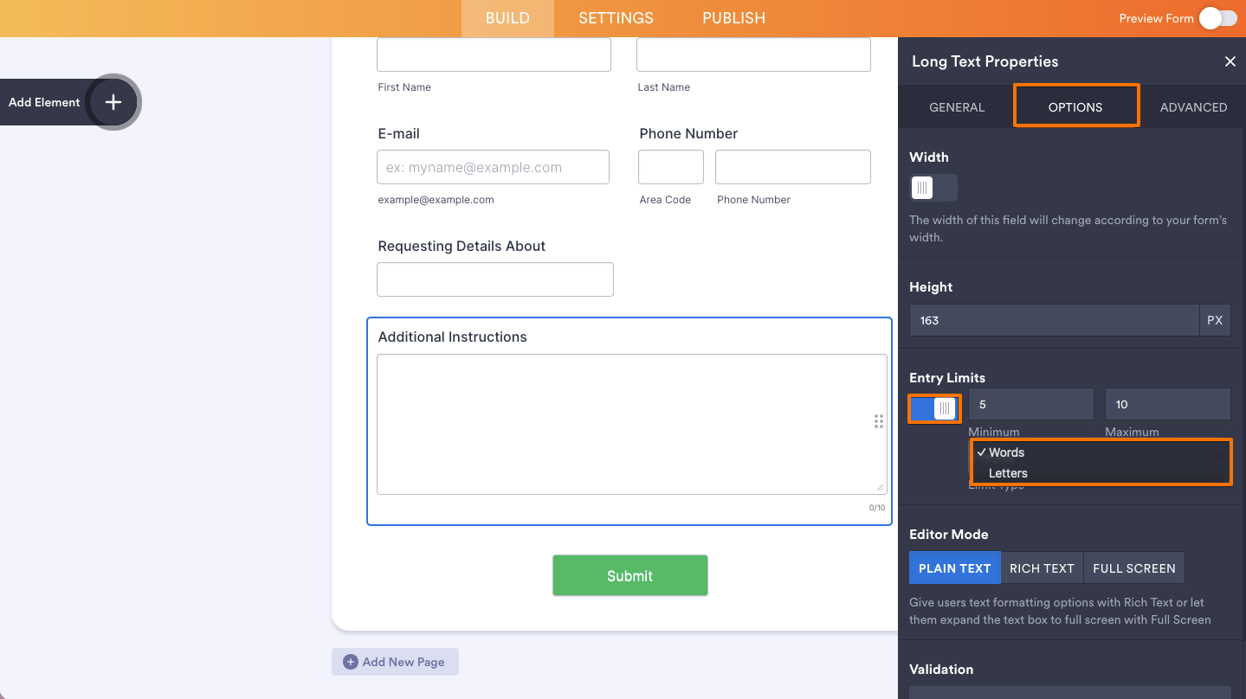Enable RICH TEXT editor mode
This screenshot has width=1246, height=699.
click(1042, 568)
